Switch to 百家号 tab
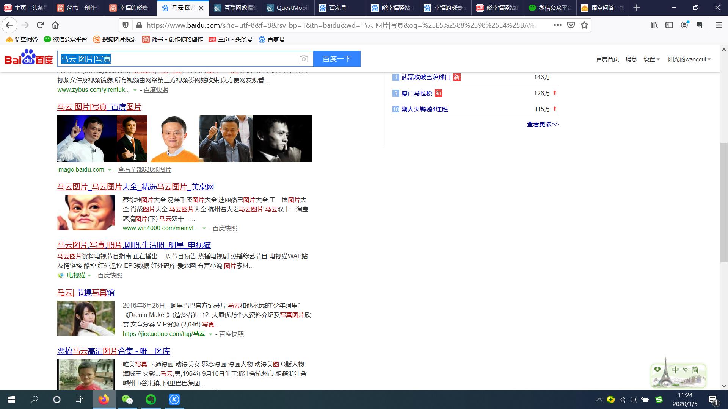This screenshot has height=409, width=728. point(341,8)
